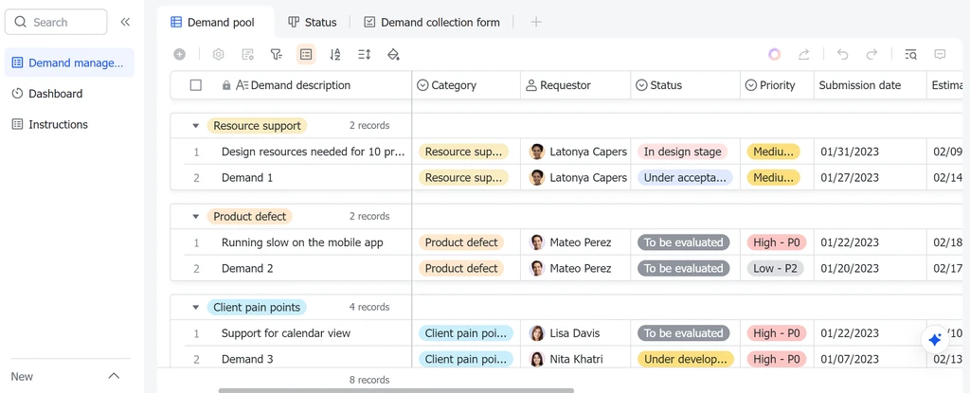Open Category column dropdown icon
The width and height of the screenshot is (970, 393).
pos(422,85)
